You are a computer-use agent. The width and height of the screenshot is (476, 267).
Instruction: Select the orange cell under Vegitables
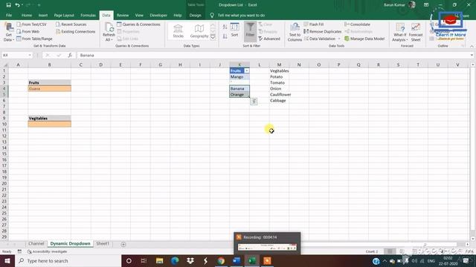tap(50, 124)
